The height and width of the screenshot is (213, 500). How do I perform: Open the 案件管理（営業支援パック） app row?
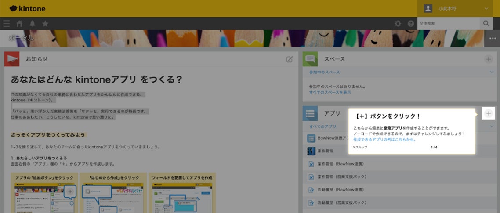pos(400,177)
